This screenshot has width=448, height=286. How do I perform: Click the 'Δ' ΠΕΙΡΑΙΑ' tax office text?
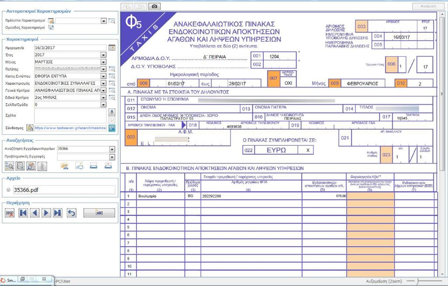[x=214, y=57]
